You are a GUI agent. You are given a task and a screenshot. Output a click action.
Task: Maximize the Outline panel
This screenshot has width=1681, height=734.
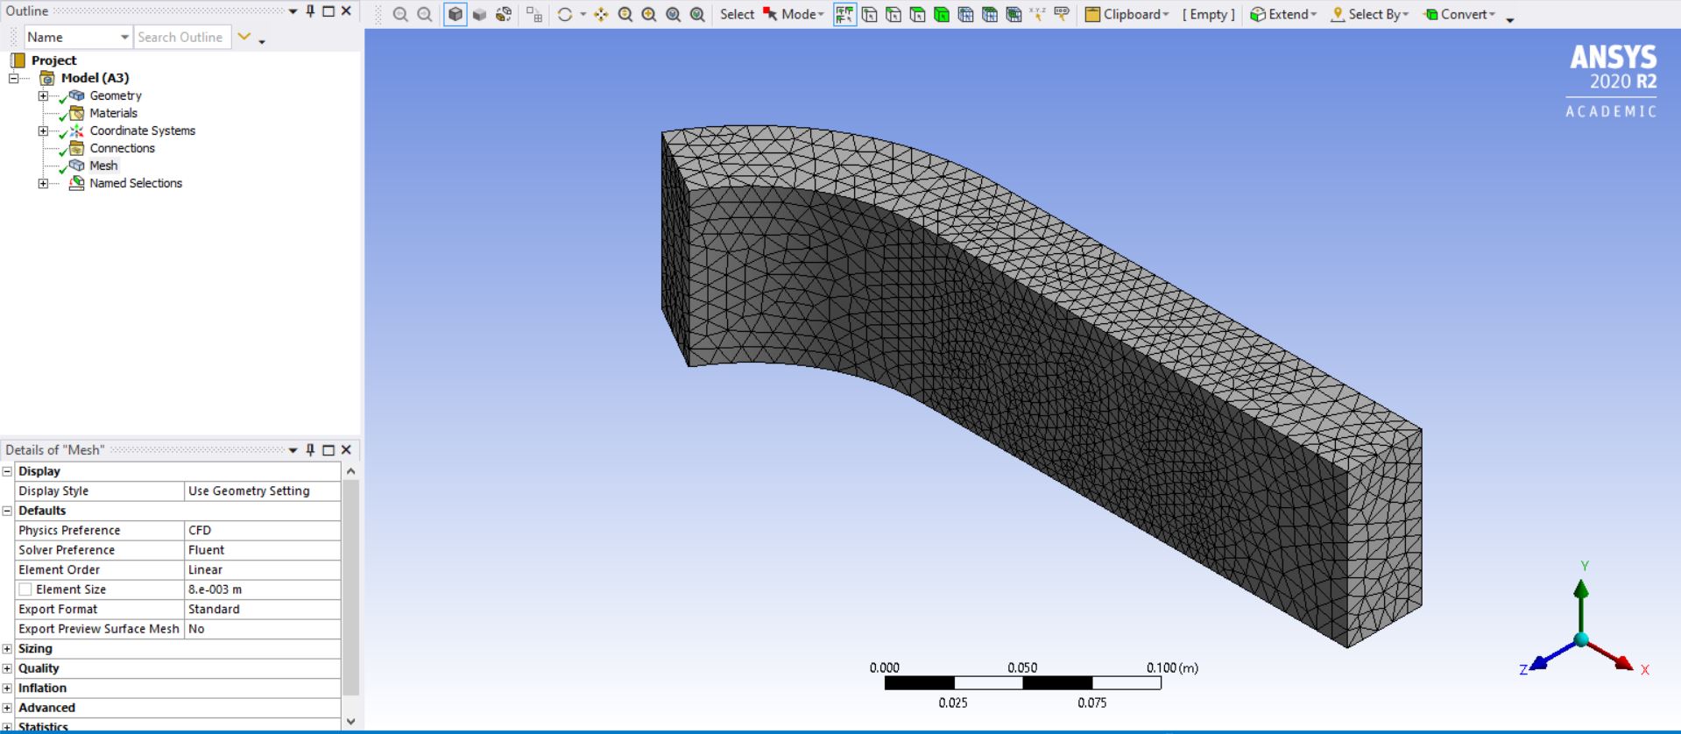click(x=328, y=11)
